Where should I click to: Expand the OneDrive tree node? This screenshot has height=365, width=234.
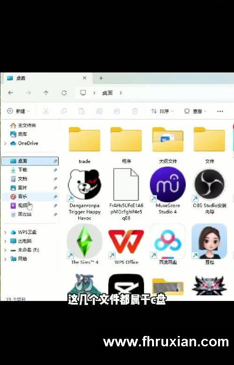pyautogui.click(x=5, y=143)
